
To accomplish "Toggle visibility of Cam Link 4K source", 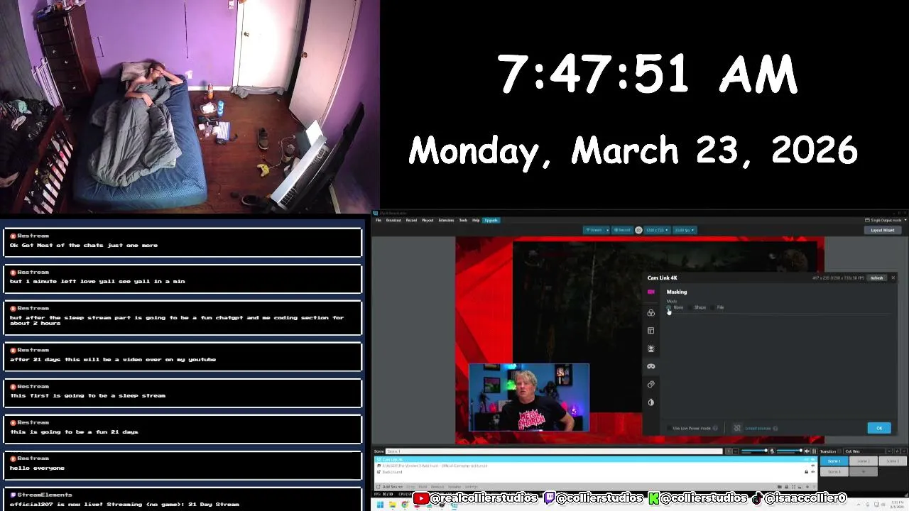I will pos(812,459).
